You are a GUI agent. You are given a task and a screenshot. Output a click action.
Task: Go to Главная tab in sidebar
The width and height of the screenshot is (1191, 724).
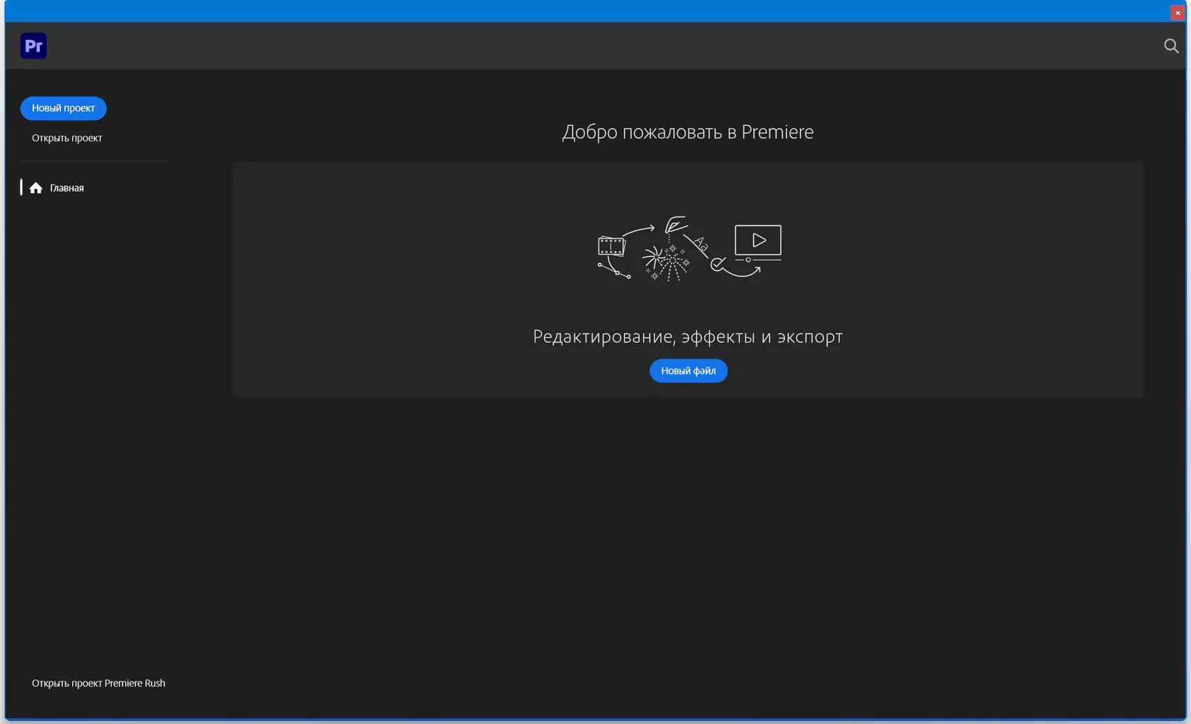[67, 188]
